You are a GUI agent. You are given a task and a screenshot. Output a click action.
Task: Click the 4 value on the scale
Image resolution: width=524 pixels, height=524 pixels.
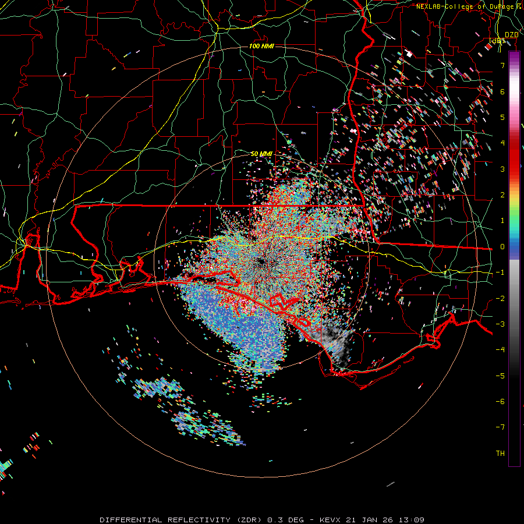pos(502,143)
